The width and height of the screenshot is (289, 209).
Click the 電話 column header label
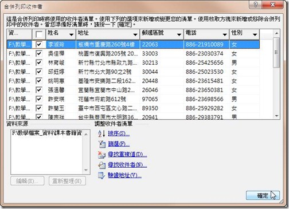tap(191, 33)
